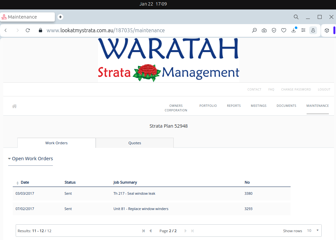Select the 03/03/2017 date cell
The width and height of the screenshot is (336, 240).
24,193
